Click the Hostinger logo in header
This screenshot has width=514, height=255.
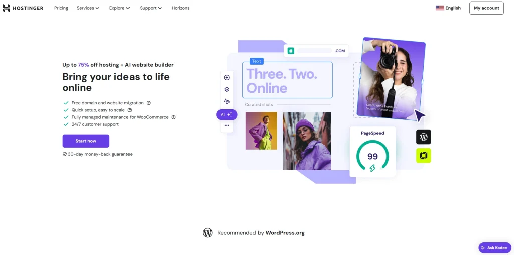tap(23, 8)
